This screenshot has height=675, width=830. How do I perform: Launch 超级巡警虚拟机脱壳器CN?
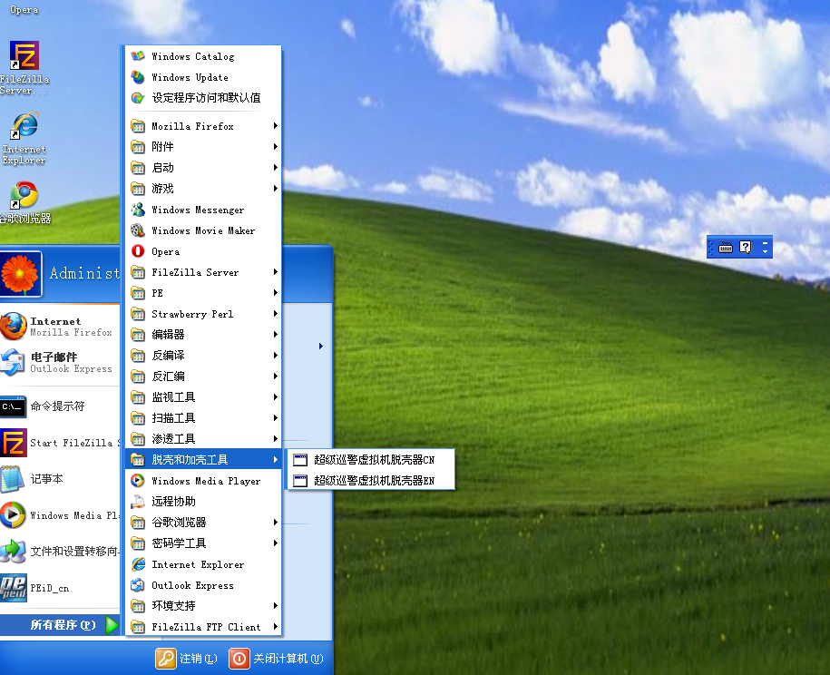click(x=370, y=460)
